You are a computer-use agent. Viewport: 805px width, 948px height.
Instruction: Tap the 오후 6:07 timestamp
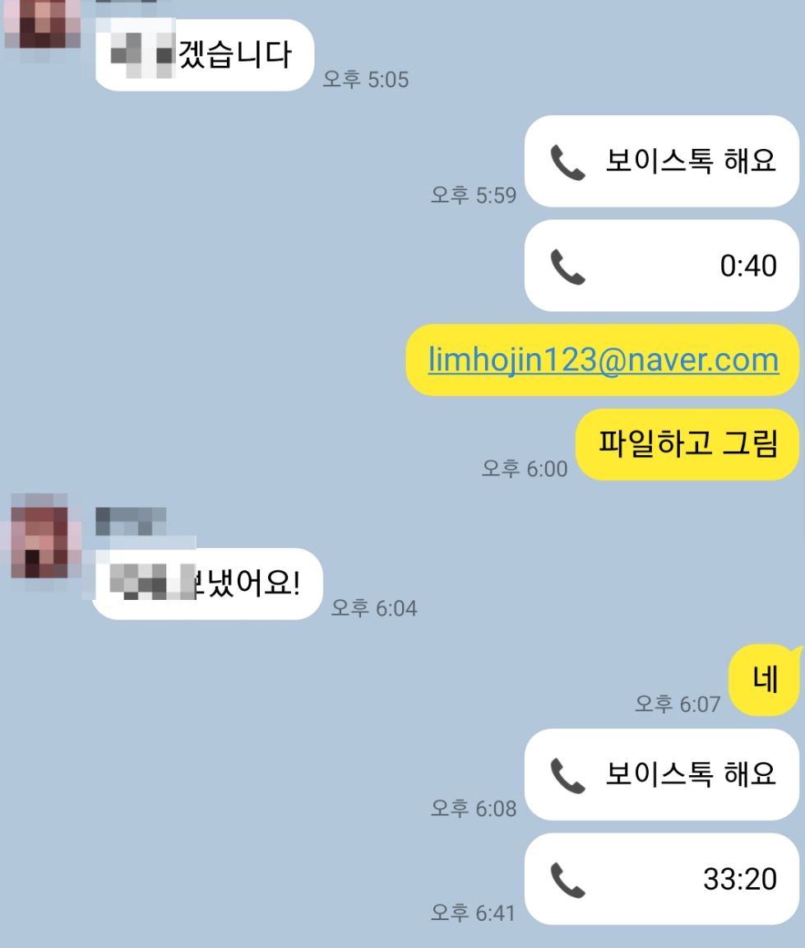[x=677, y=704]
